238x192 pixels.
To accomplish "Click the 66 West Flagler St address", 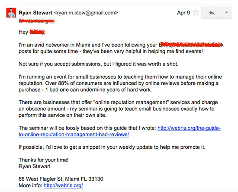I will 61,179.
